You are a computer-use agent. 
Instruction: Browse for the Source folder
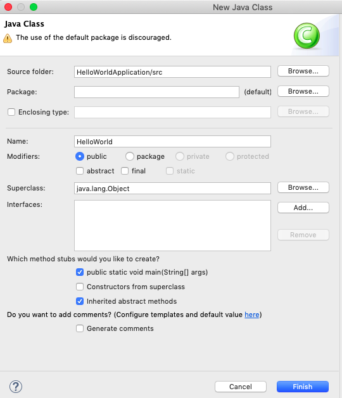(x=303, y=71)
